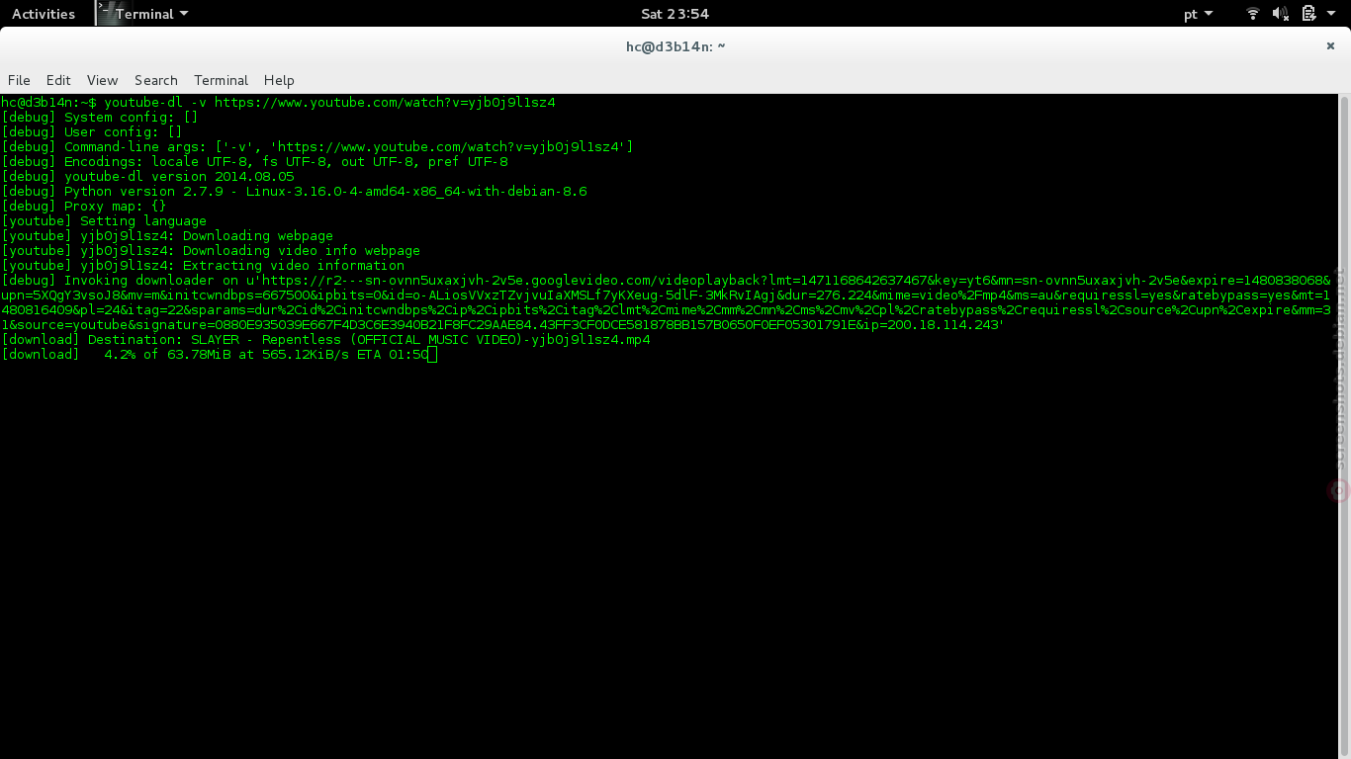The width and height of the screenshot is (1351, 759).
Task: Expand the system menu arrow
Action: coord(1332,14)
